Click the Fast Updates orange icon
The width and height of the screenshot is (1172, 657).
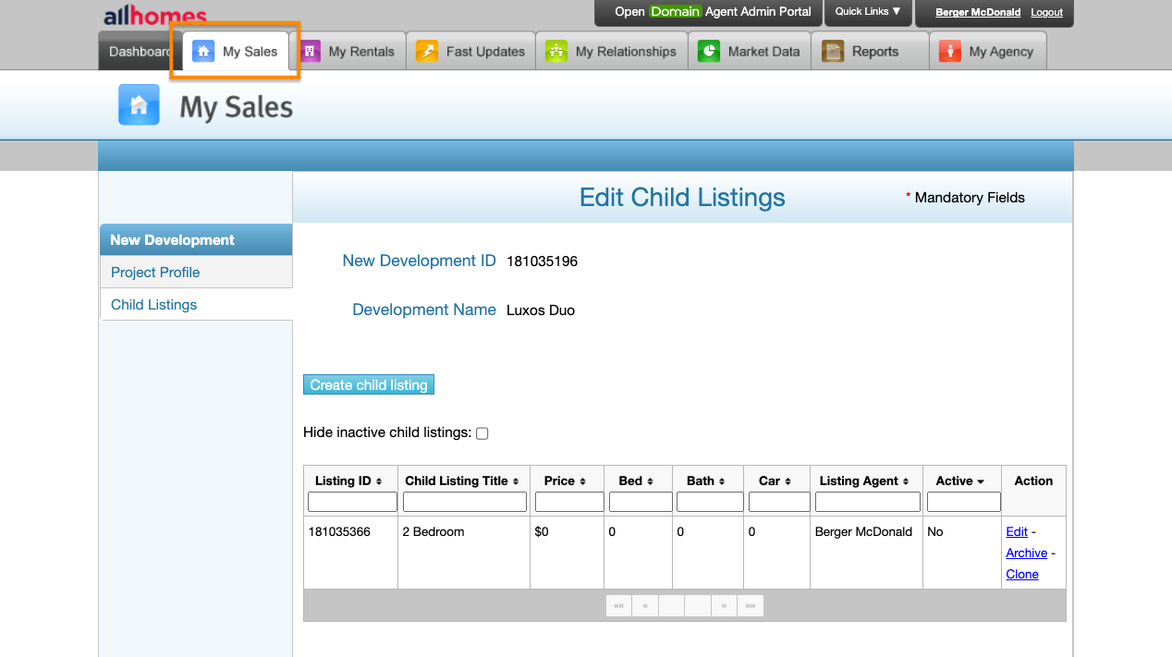pos(427,52)
